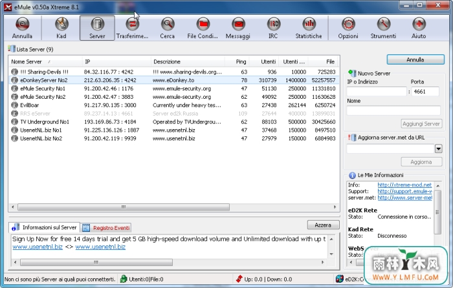Image resolution: width=453 pixels, height=288 pixels.
Task: Select the RRS eServer row
Action: 174,113
